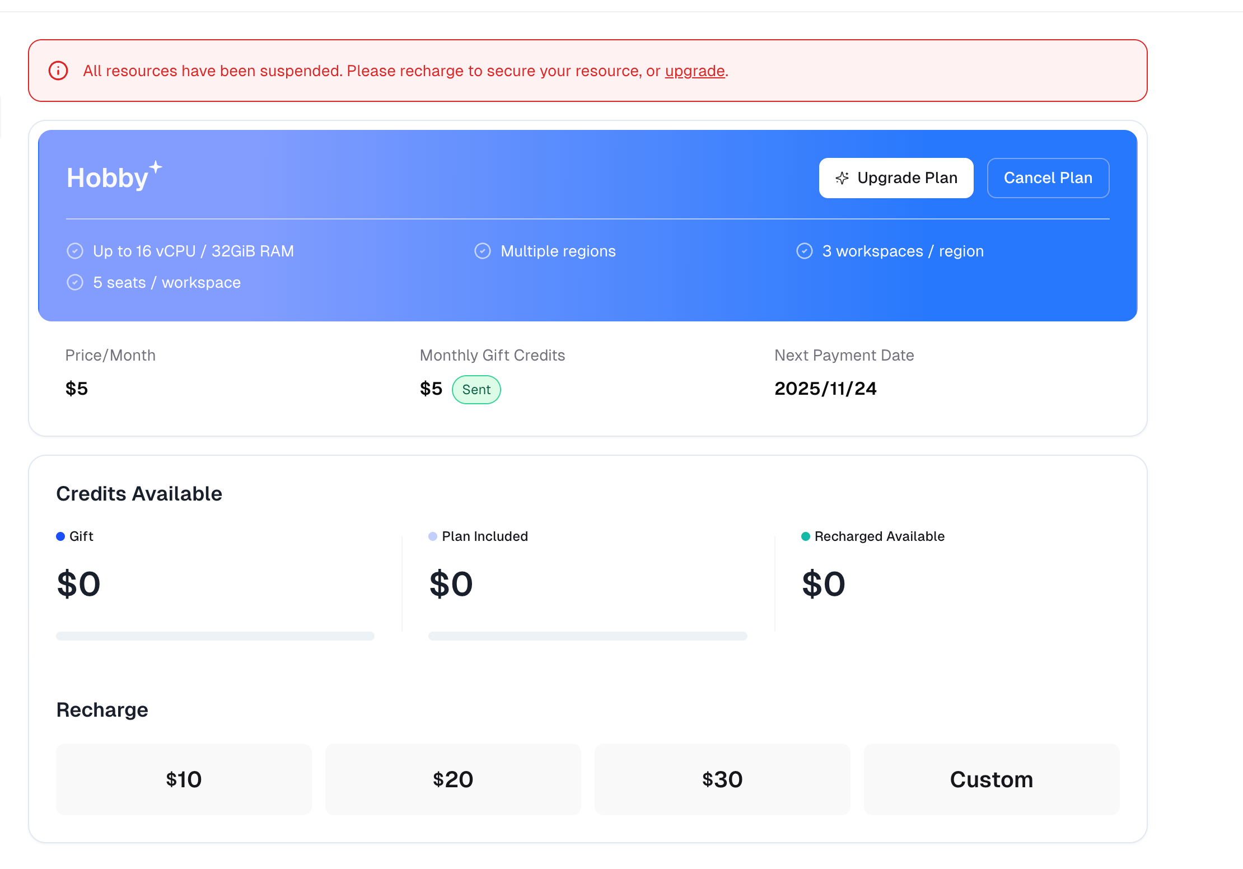This screenshot has width=1243, height=869.
Task: Click the Gift label text
Action: pos(81,536)
